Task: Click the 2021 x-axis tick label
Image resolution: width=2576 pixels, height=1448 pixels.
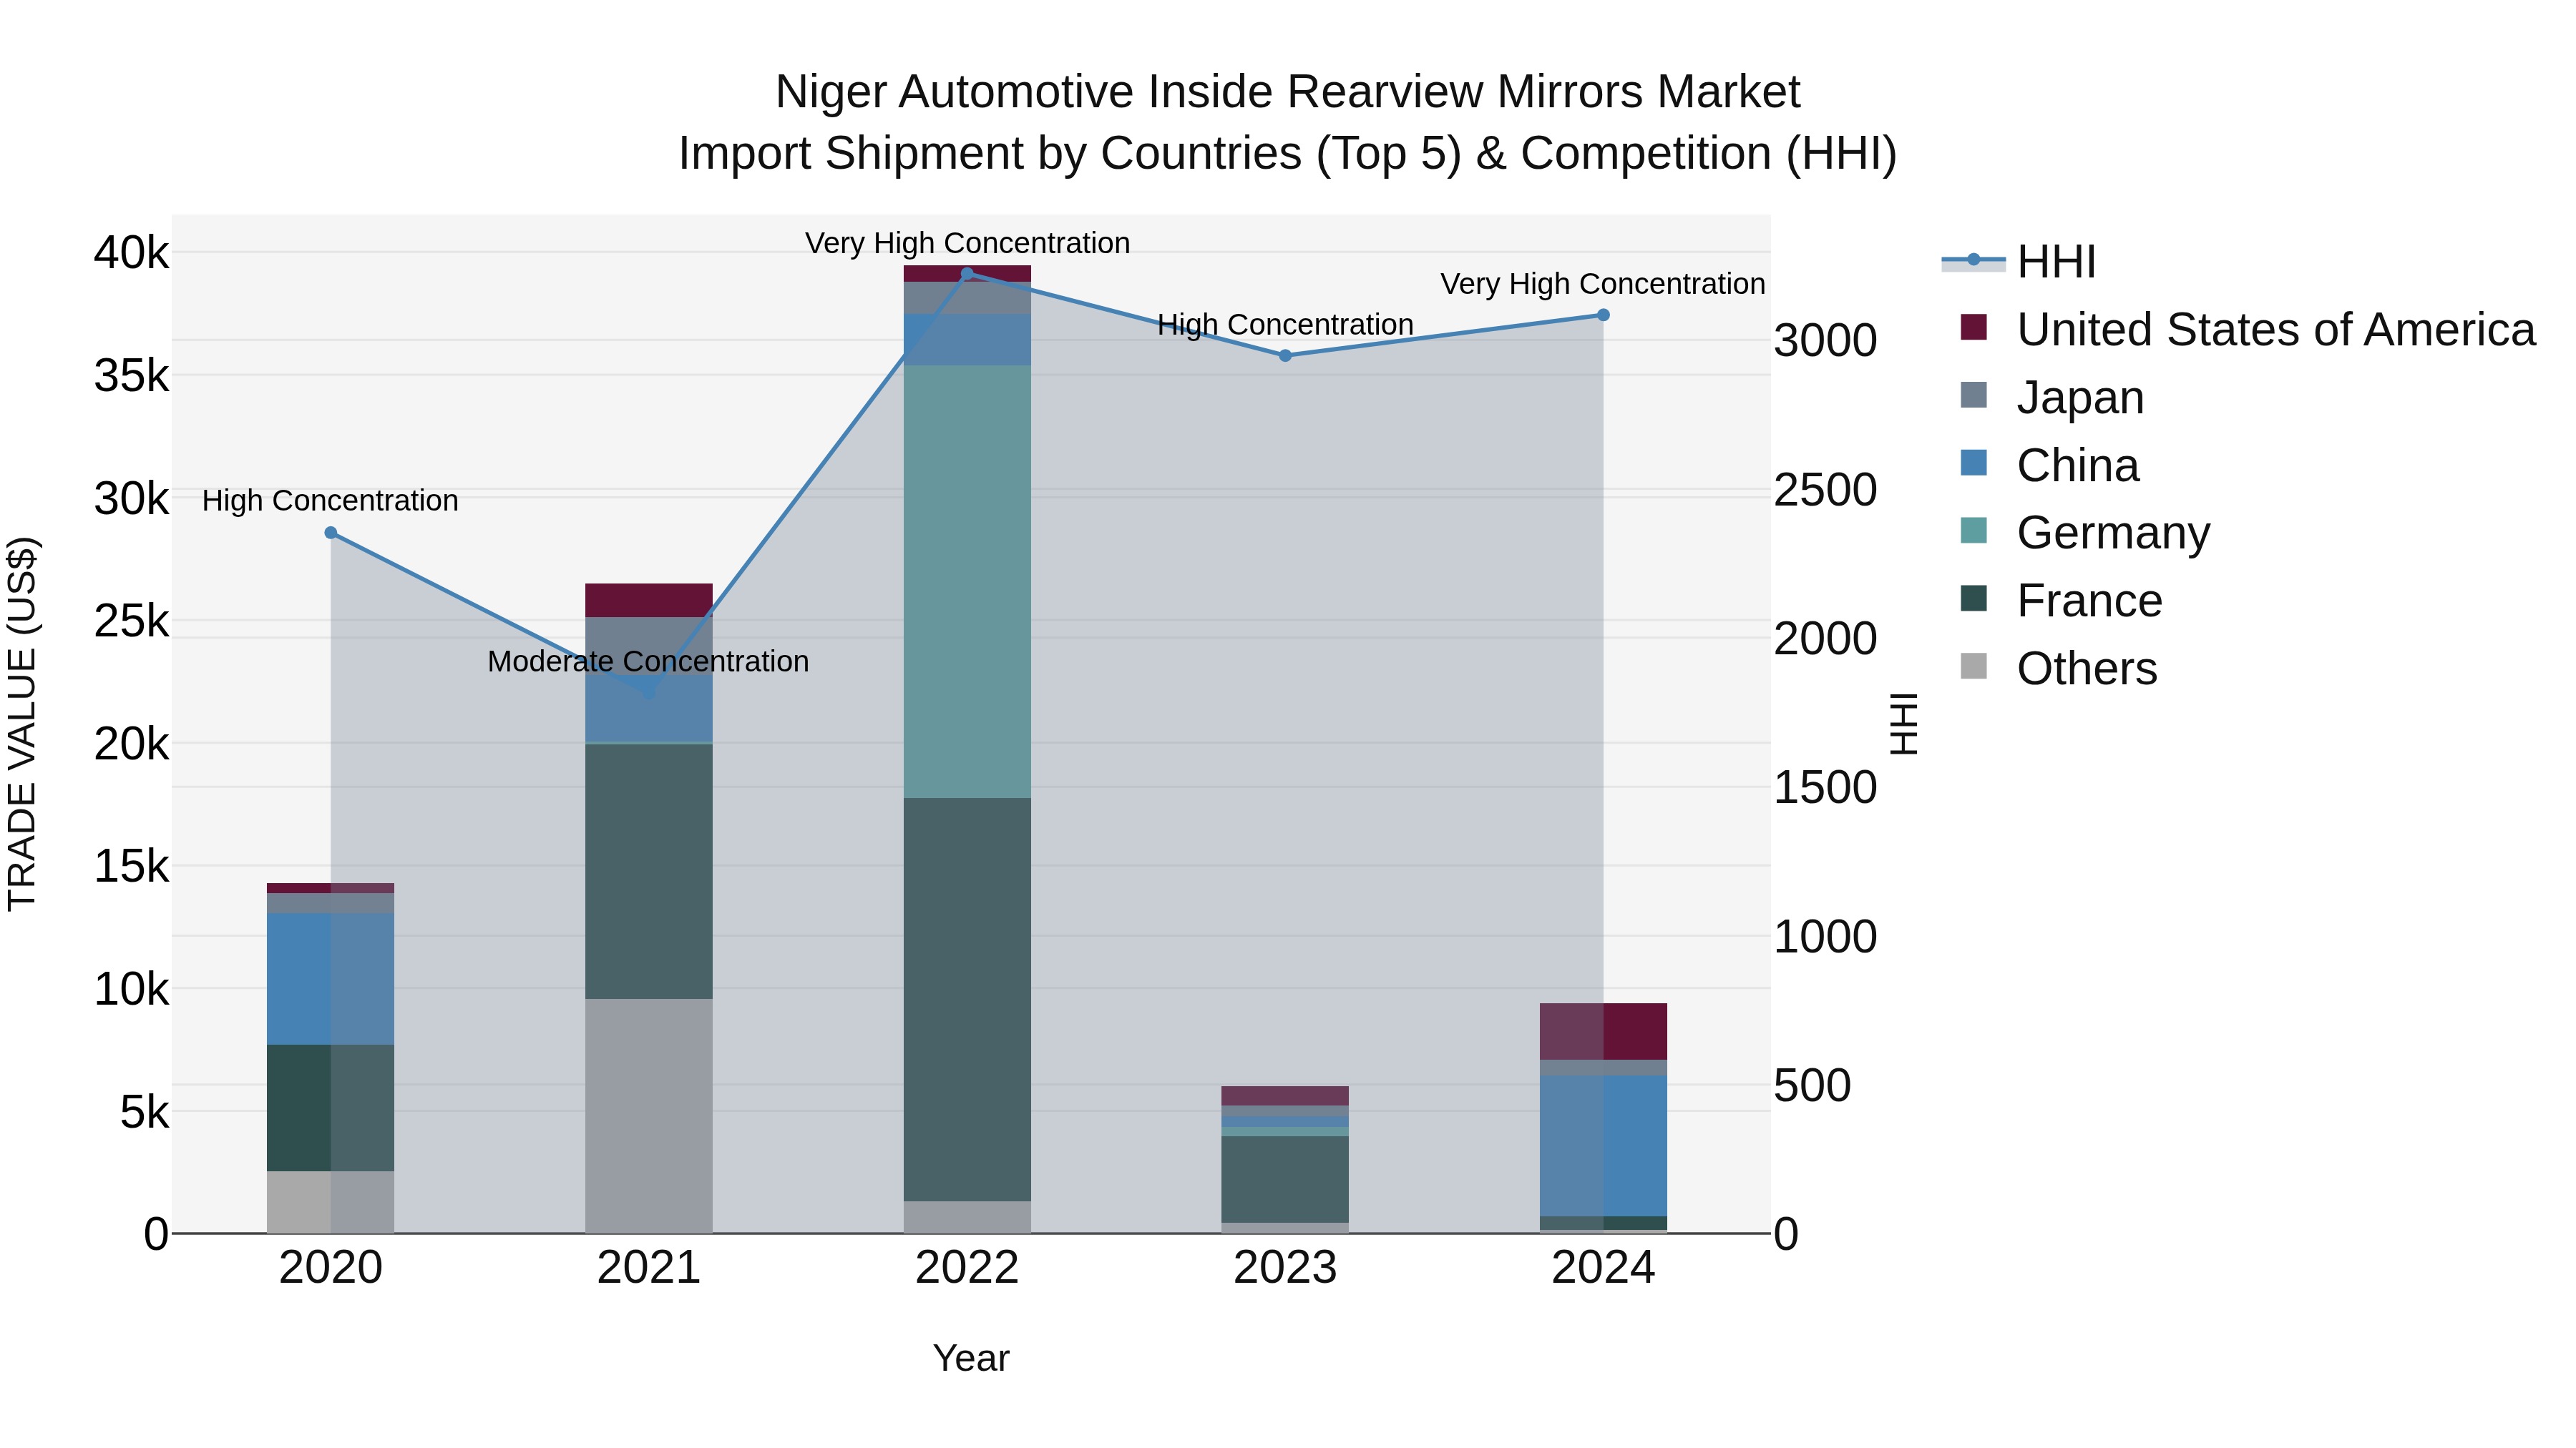Action: (649, 1268)
